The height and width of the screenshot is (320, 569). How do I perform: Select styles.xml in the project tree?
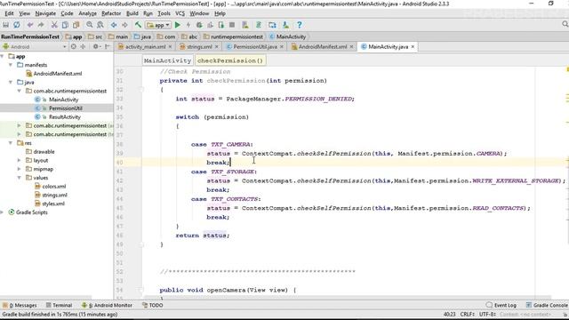(x=53, y=204)
